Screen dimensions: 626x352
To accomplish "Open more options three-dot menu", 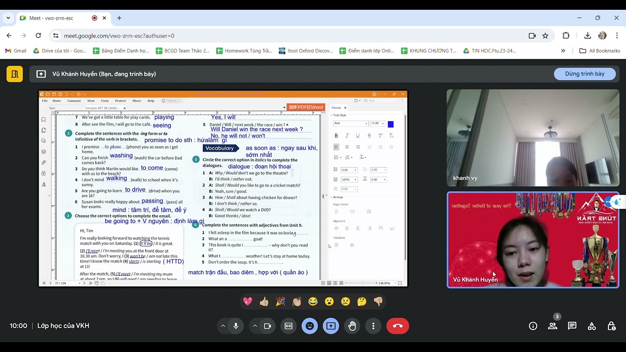I will (x=373, y=326).
